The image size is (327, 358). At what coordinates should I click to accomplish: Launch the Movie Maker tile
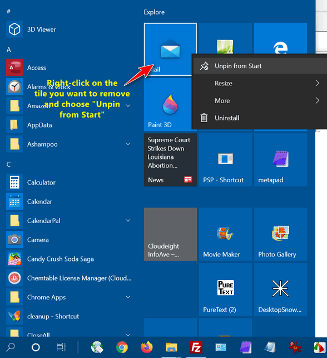pos(225,234)
